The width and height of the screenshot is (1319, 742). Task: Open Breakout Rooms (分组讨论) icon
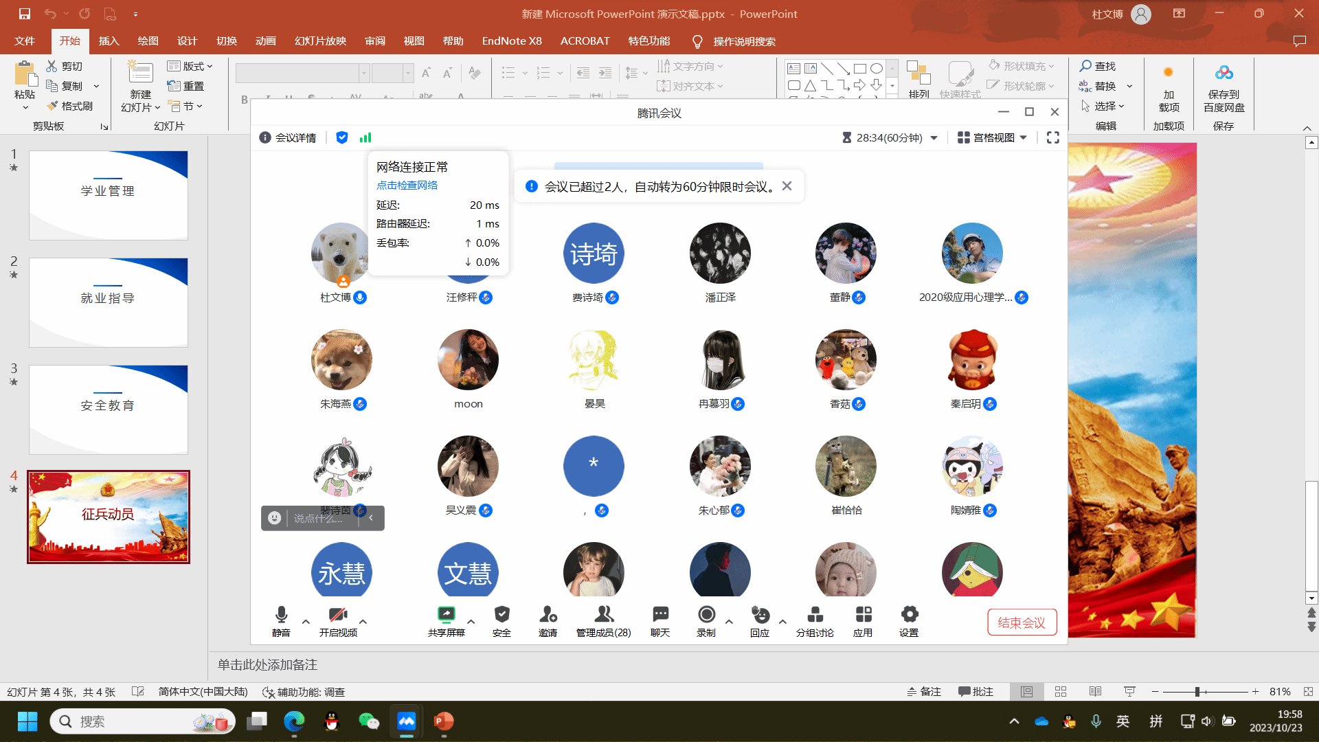[815, 615]
